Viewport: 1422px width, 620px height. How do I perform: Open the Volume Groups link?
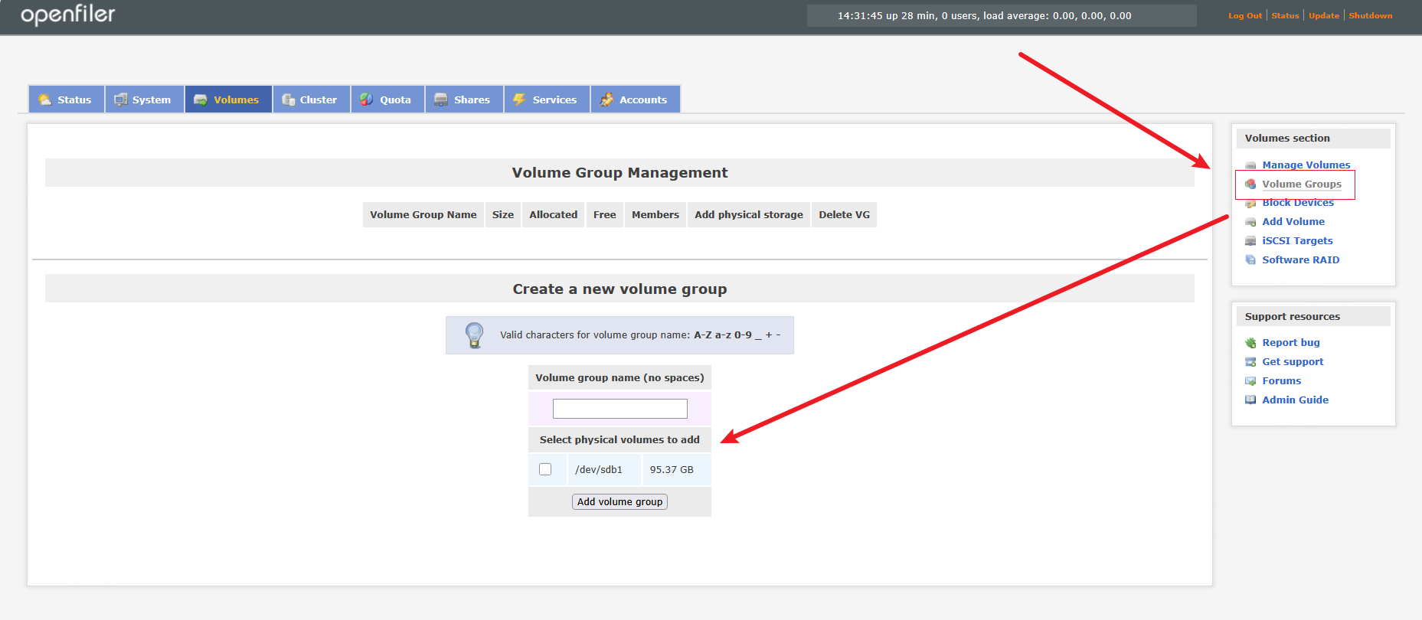1302,184
